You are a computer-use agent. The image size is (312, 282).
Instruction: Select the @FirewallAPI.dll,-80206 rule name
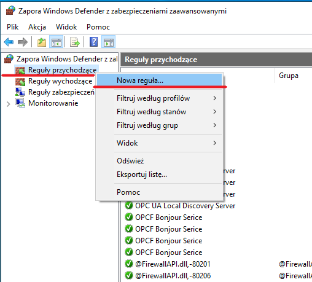(x=173, y=276)
